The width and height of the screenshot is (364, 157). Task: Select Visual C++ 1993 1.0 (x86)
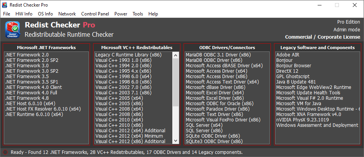point(123,60)
